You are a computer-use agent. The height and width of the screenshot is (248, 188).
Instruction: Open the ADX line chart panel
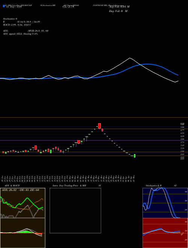point(23,203)
